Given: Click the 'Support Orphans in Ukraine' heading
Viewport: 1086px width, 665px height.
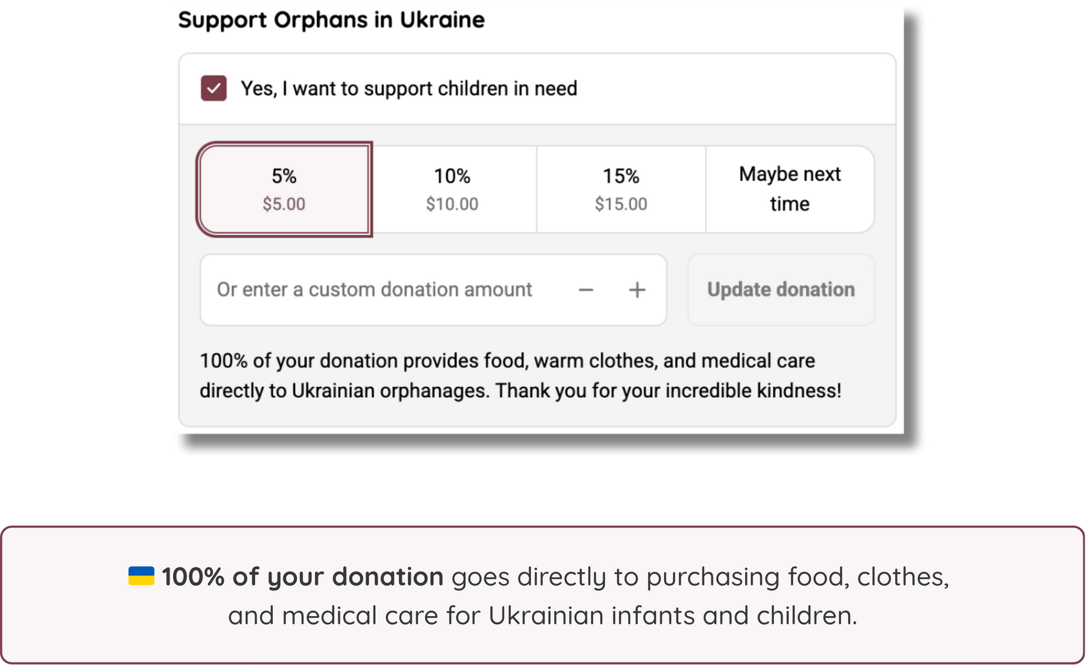Looking at the screenshot, I should (331, 20).
